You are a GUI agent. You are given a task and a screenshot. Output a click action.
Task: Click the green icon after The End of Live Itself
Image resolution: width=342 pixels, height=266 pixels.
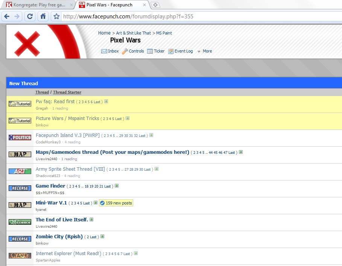91,219
